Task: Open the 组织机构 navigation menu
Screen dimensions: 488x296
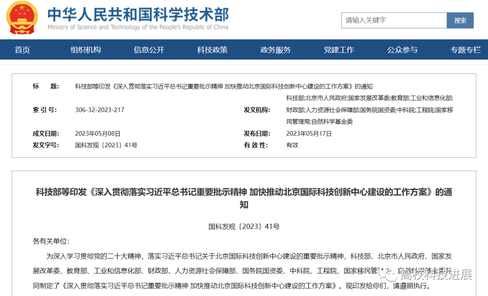Action: coord(85,50)
